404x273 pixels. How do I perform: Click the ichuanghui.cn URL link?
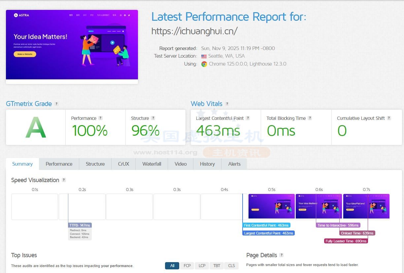(194, 31)
